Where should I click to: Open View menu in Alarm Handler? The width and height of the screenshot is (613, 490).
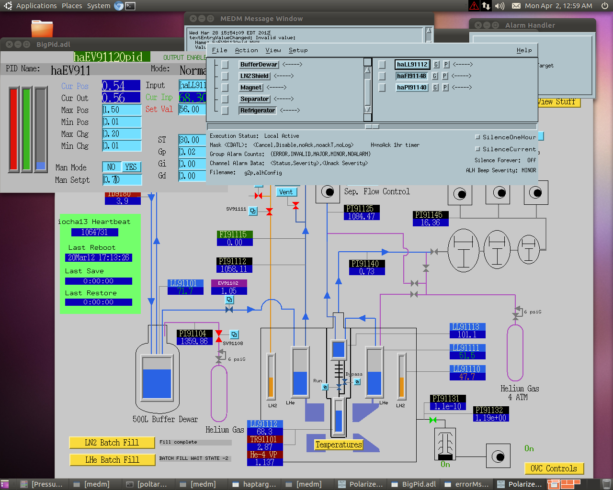coord(273,50)
